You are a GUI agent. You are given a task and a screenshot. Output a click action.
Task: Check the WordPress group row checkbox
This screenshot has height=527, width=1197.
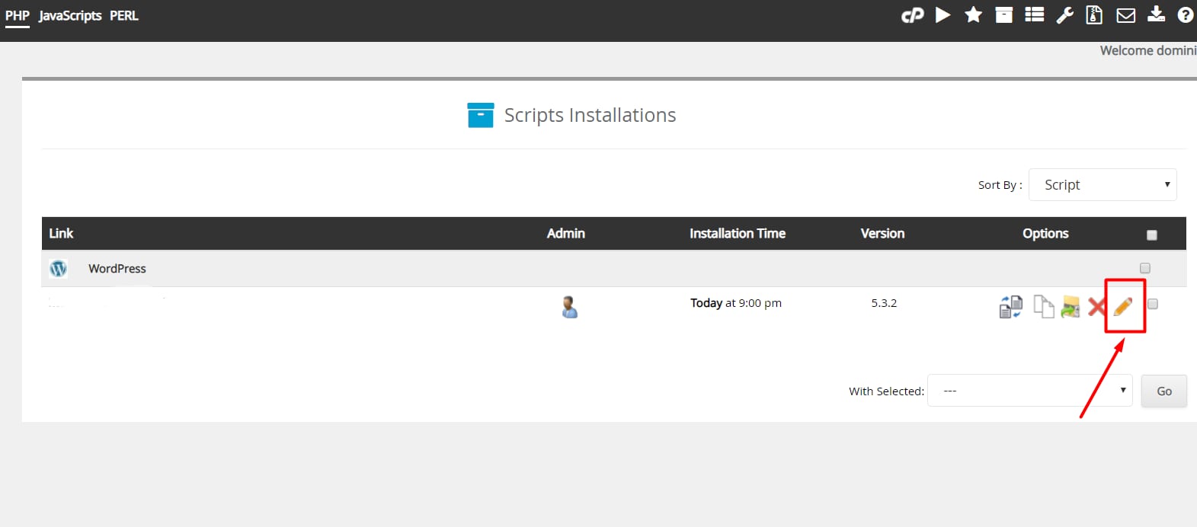(1144, 268)
